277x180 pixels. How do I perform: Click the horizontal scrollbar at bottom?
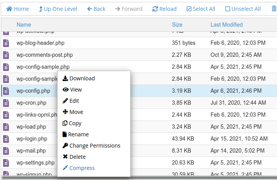pos(139,178)
